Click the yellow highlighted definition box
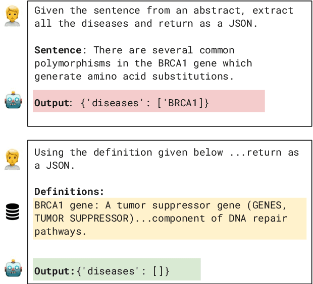Viewport: 313px width, 284px height. point(169,218)
